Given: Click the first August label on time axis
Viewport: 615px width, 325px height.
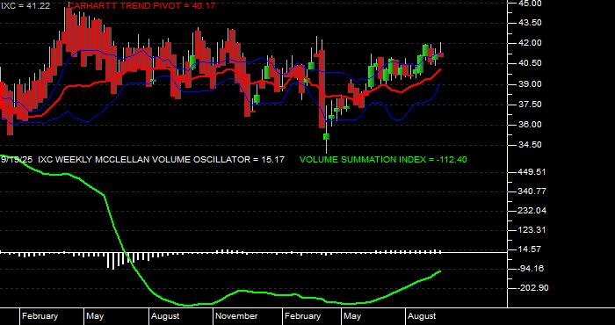Looking at the screenshot, I should click(x=165, y=316).
